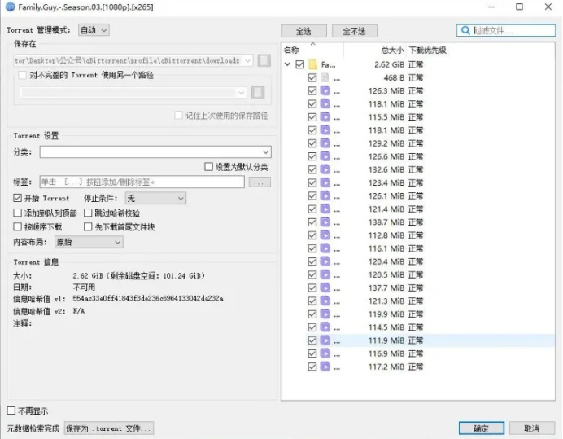Click the video file icon in the 126.6 MiB row
Screen dimensions: 563x439
click(x=325, y=156)
